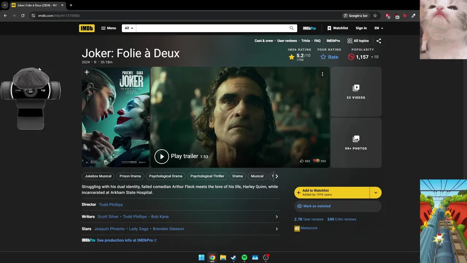467x263 pixels.
Task: Expand the Writers row chevron
Action: click(277, 217)
